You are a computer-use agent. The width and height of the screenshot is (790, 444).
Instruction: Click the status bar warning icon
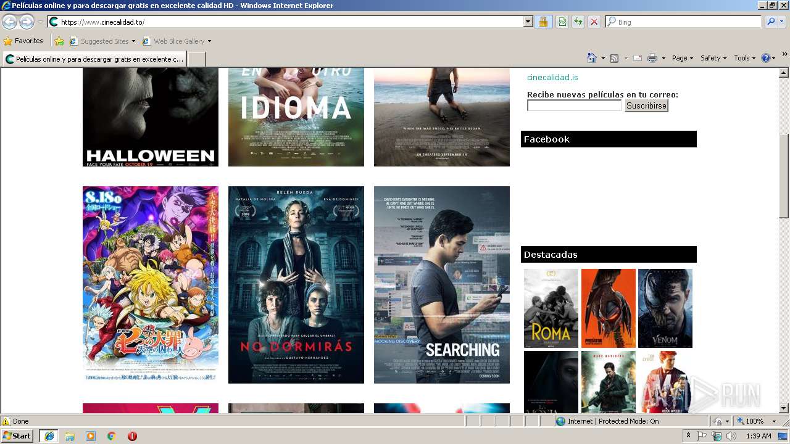(6, 421)
